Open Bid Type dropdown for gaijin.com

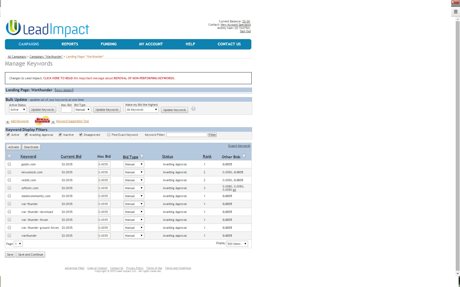(x=134, y=164)
